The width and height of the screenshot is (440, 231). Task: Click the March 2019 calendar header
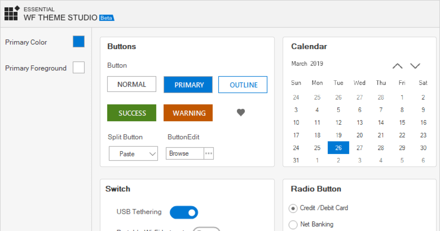[x=307, y=64]
